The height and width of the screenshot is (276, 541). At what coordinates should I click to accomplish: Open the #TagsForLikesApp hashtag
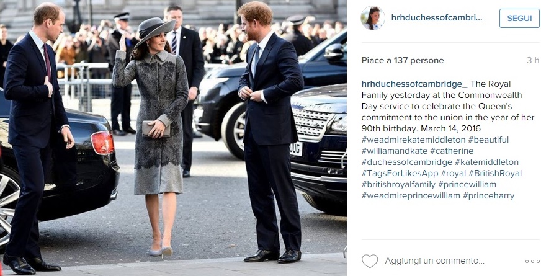400,174
